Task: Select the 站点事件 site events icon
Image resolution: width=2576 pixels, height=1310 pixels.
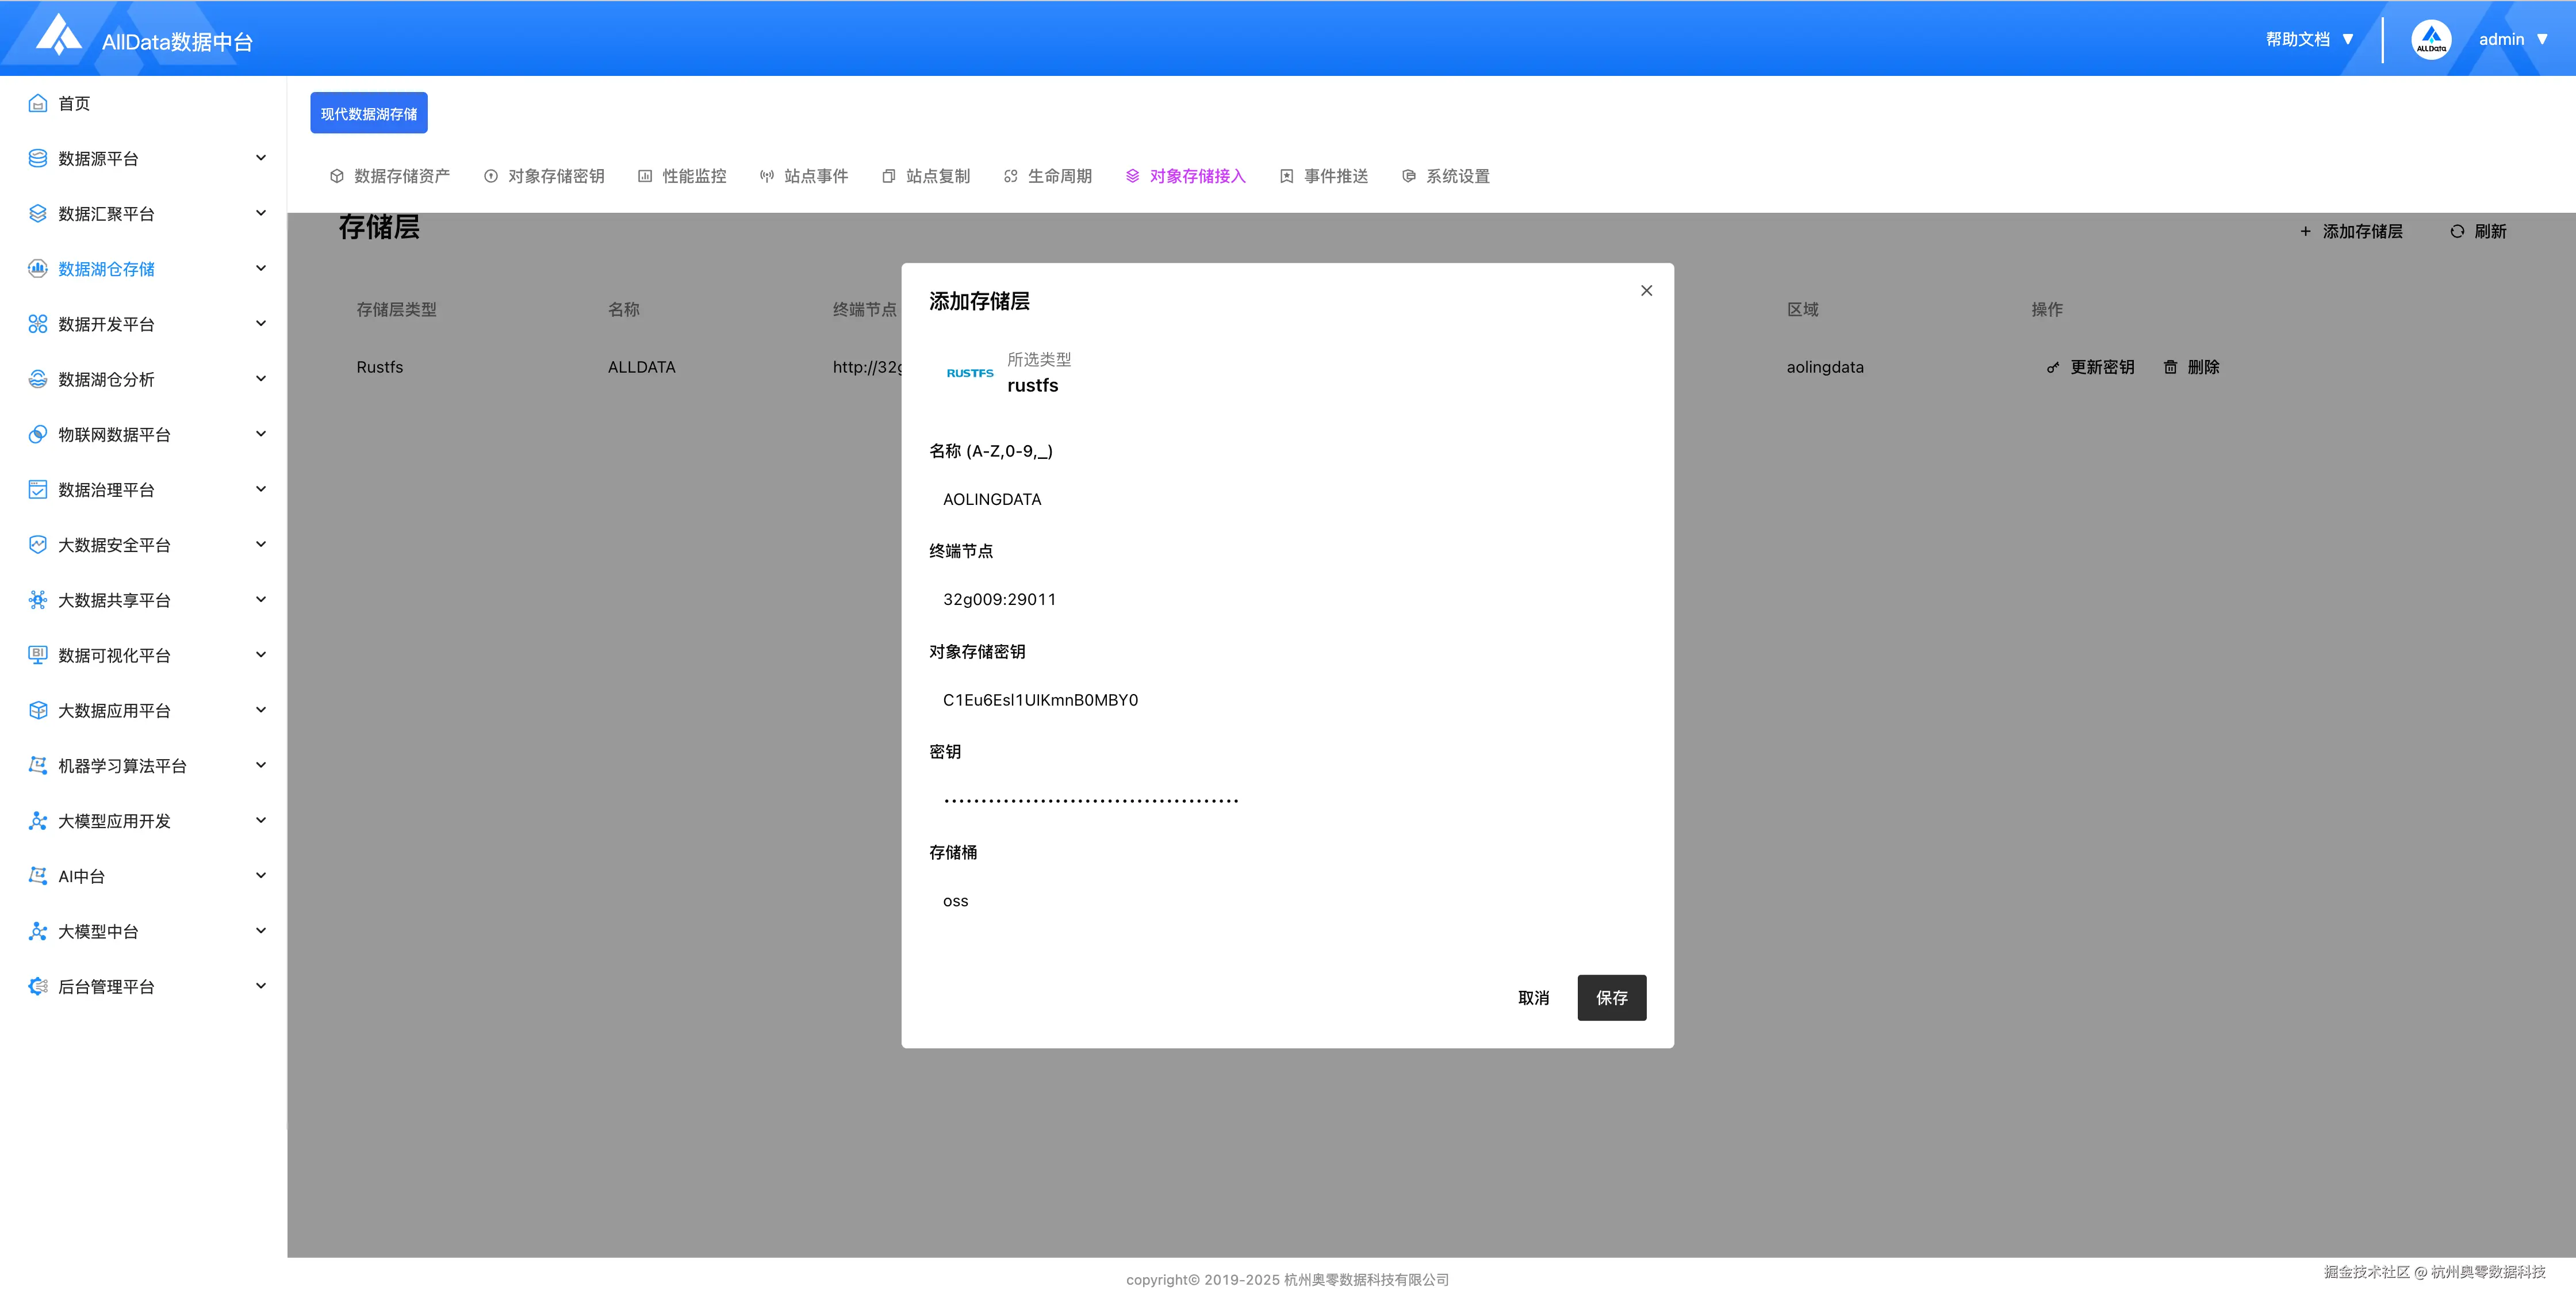Action: point(767,175)
